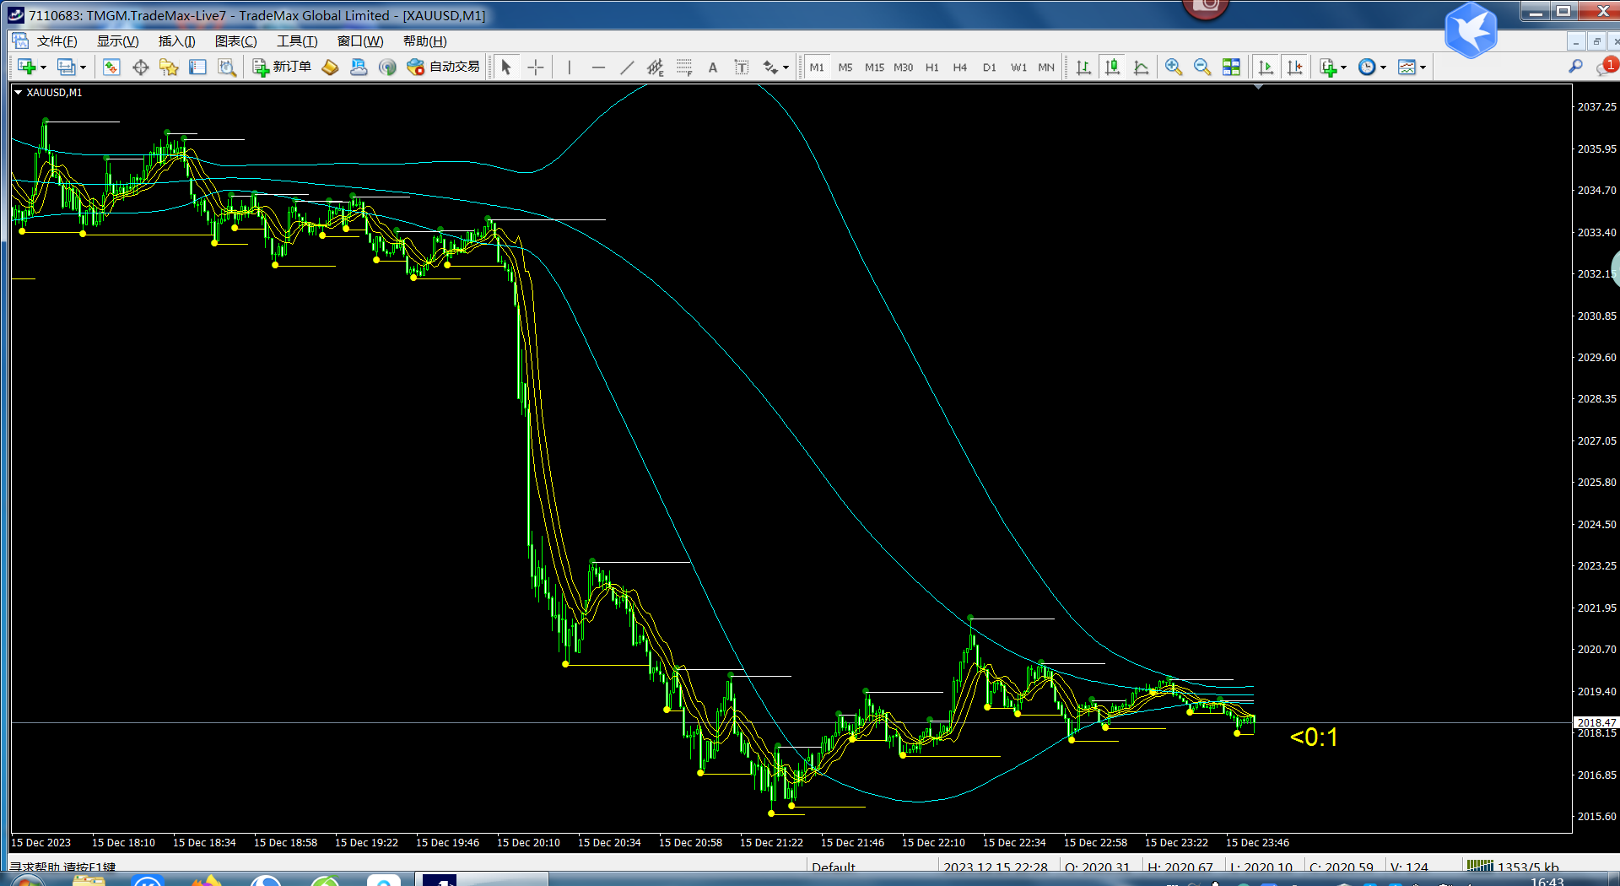Switch chart to line chart
This screenshot has height=886, width=1620.
(x=1141, y=67)
